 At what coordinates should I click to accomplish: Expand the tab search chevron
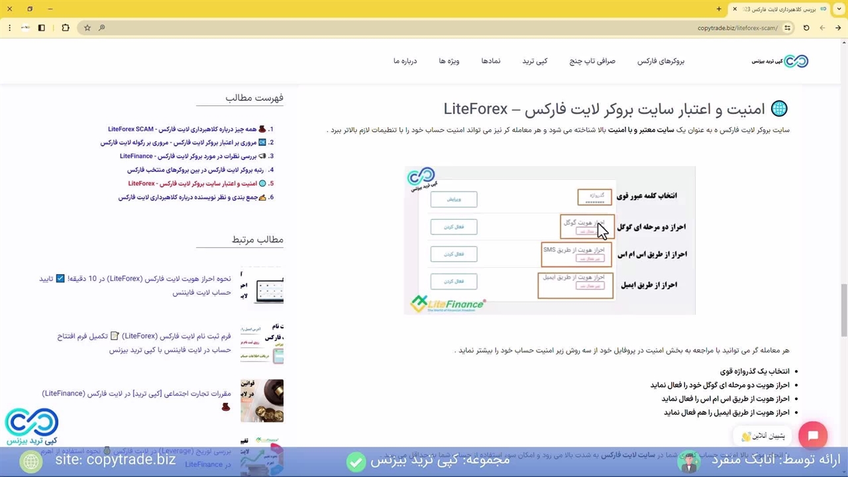pyautogui.click(x=838, y=9)
